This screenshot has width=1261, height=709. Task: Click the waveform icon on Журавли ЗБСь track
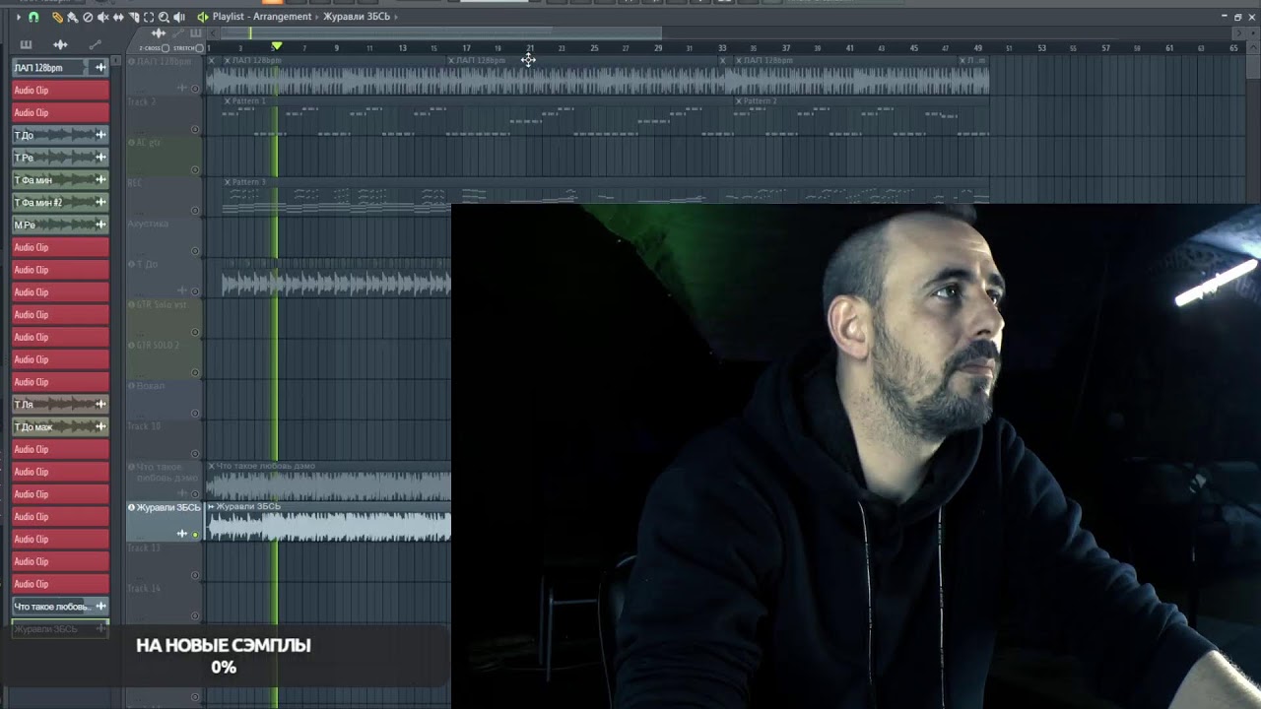(x=181, y=534)
